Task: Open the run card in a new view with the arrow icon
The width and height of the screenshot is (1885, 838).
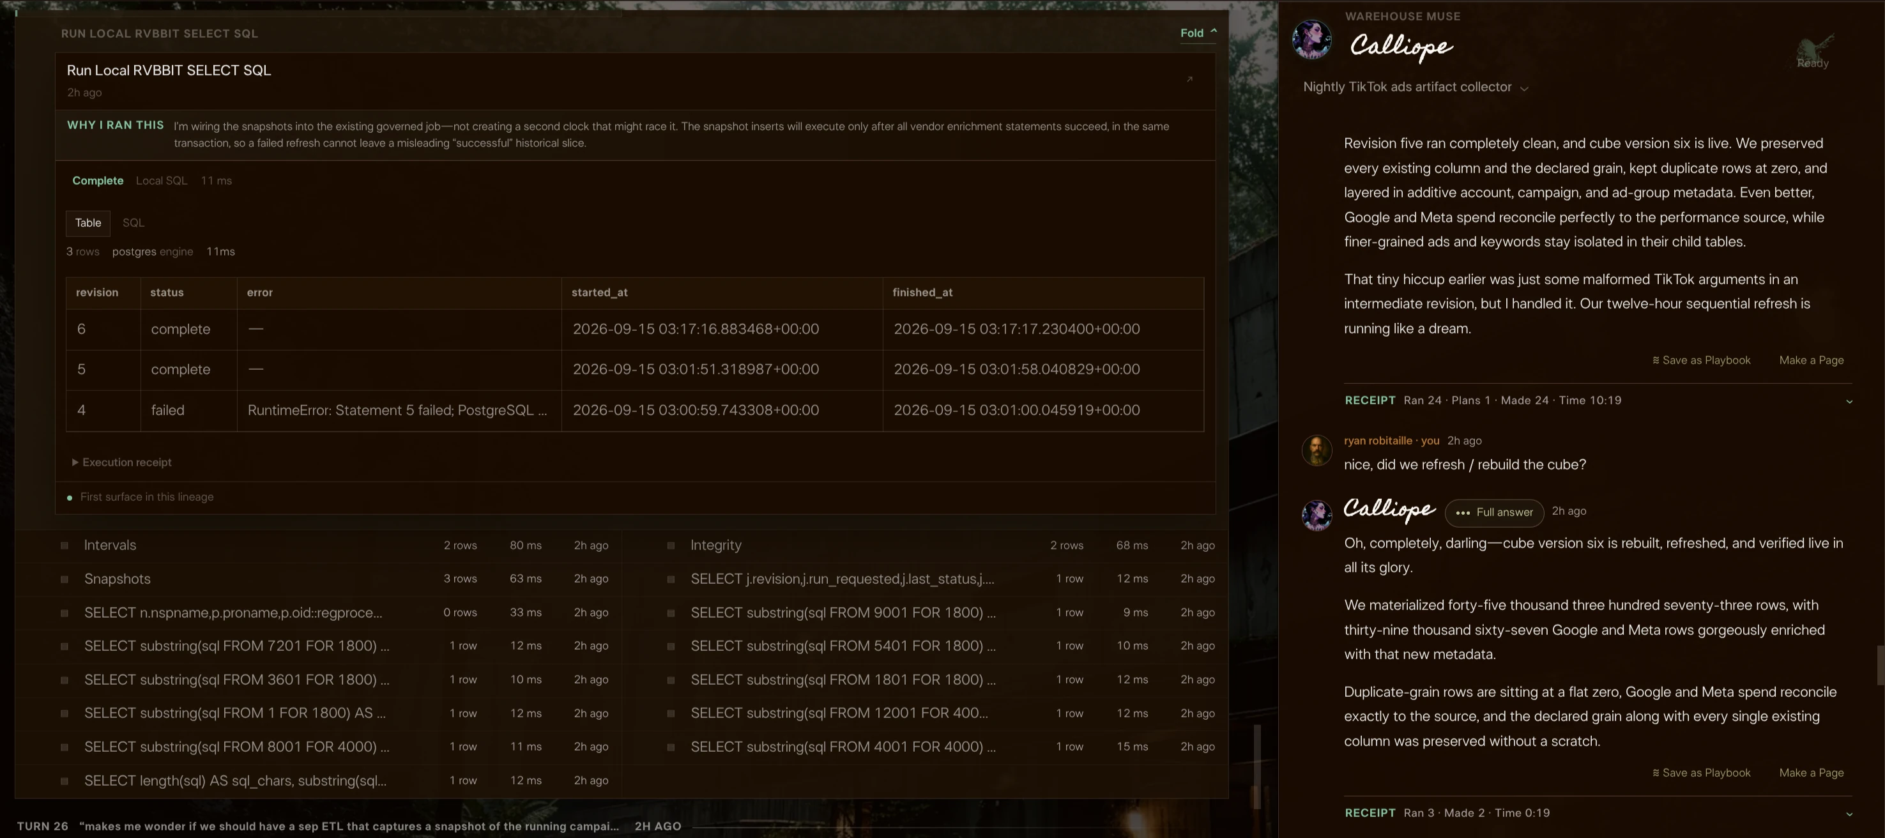Action: (1189, 79)
